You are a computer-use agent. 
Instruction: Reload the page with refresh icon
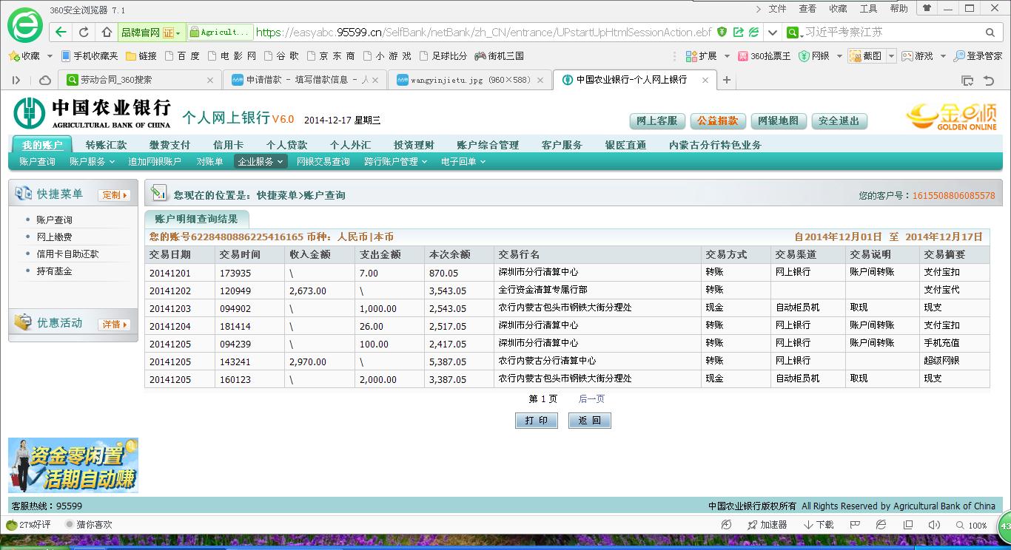(84, 33)
